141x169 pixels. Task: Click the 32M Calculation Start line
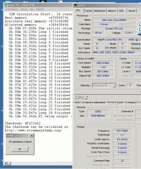point(41,14)
